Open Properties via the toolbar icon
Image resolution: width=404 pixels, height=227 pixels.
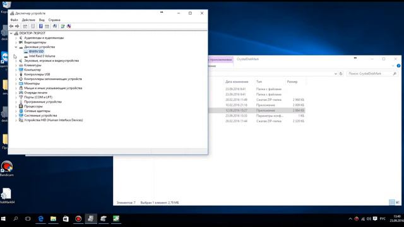point(33,26)
